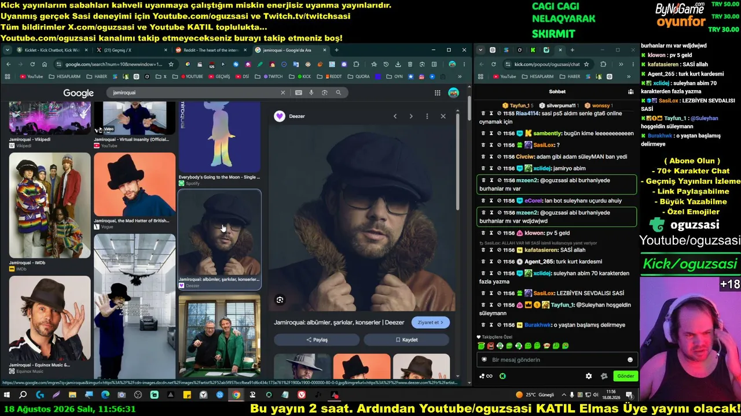Click the Kaydet save button
Viewport: 741px width, 416px height.
pyautogui.click(x=406, y=340)
